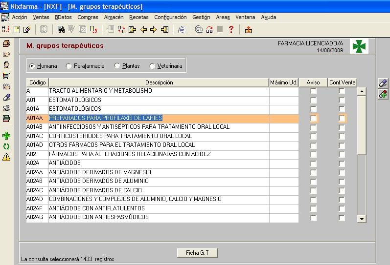Viewport: 390px width, 265px height.
Task: Click the yellow form sheet toolbar icon
Action: point(17,30)
